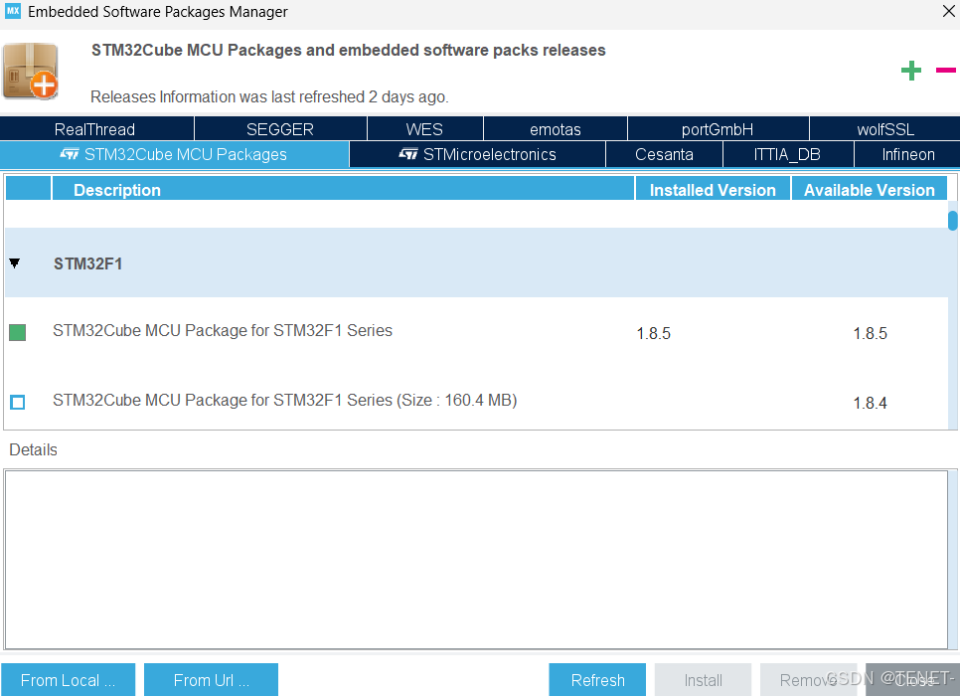Click the package list vertical scrollbar thumb
Image resolution: width=960 pixels, height=696 pixels.
pos(953,221)
